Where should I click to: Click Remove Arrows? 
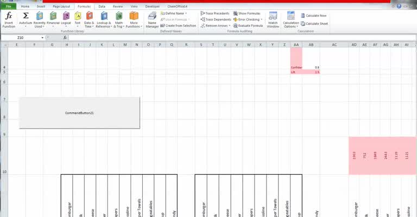click(x=216, y=25)
